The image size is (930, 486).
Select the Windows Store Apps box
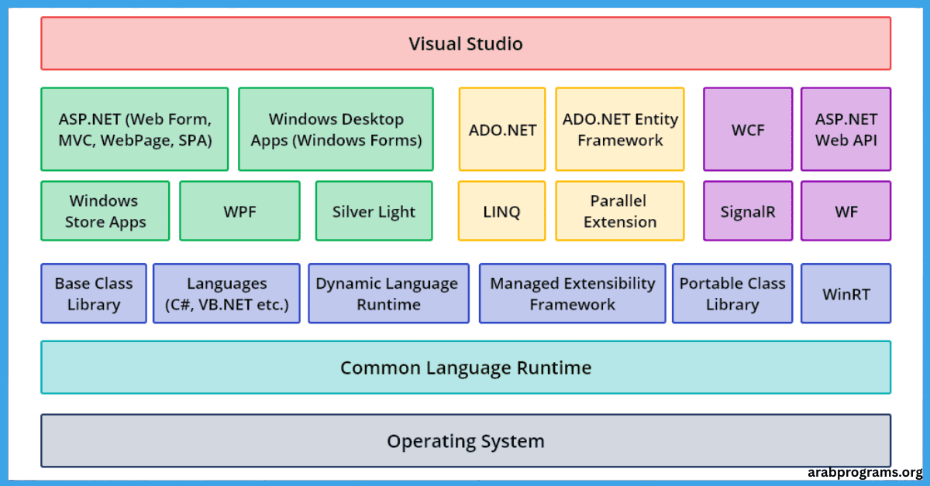[105, 211]
